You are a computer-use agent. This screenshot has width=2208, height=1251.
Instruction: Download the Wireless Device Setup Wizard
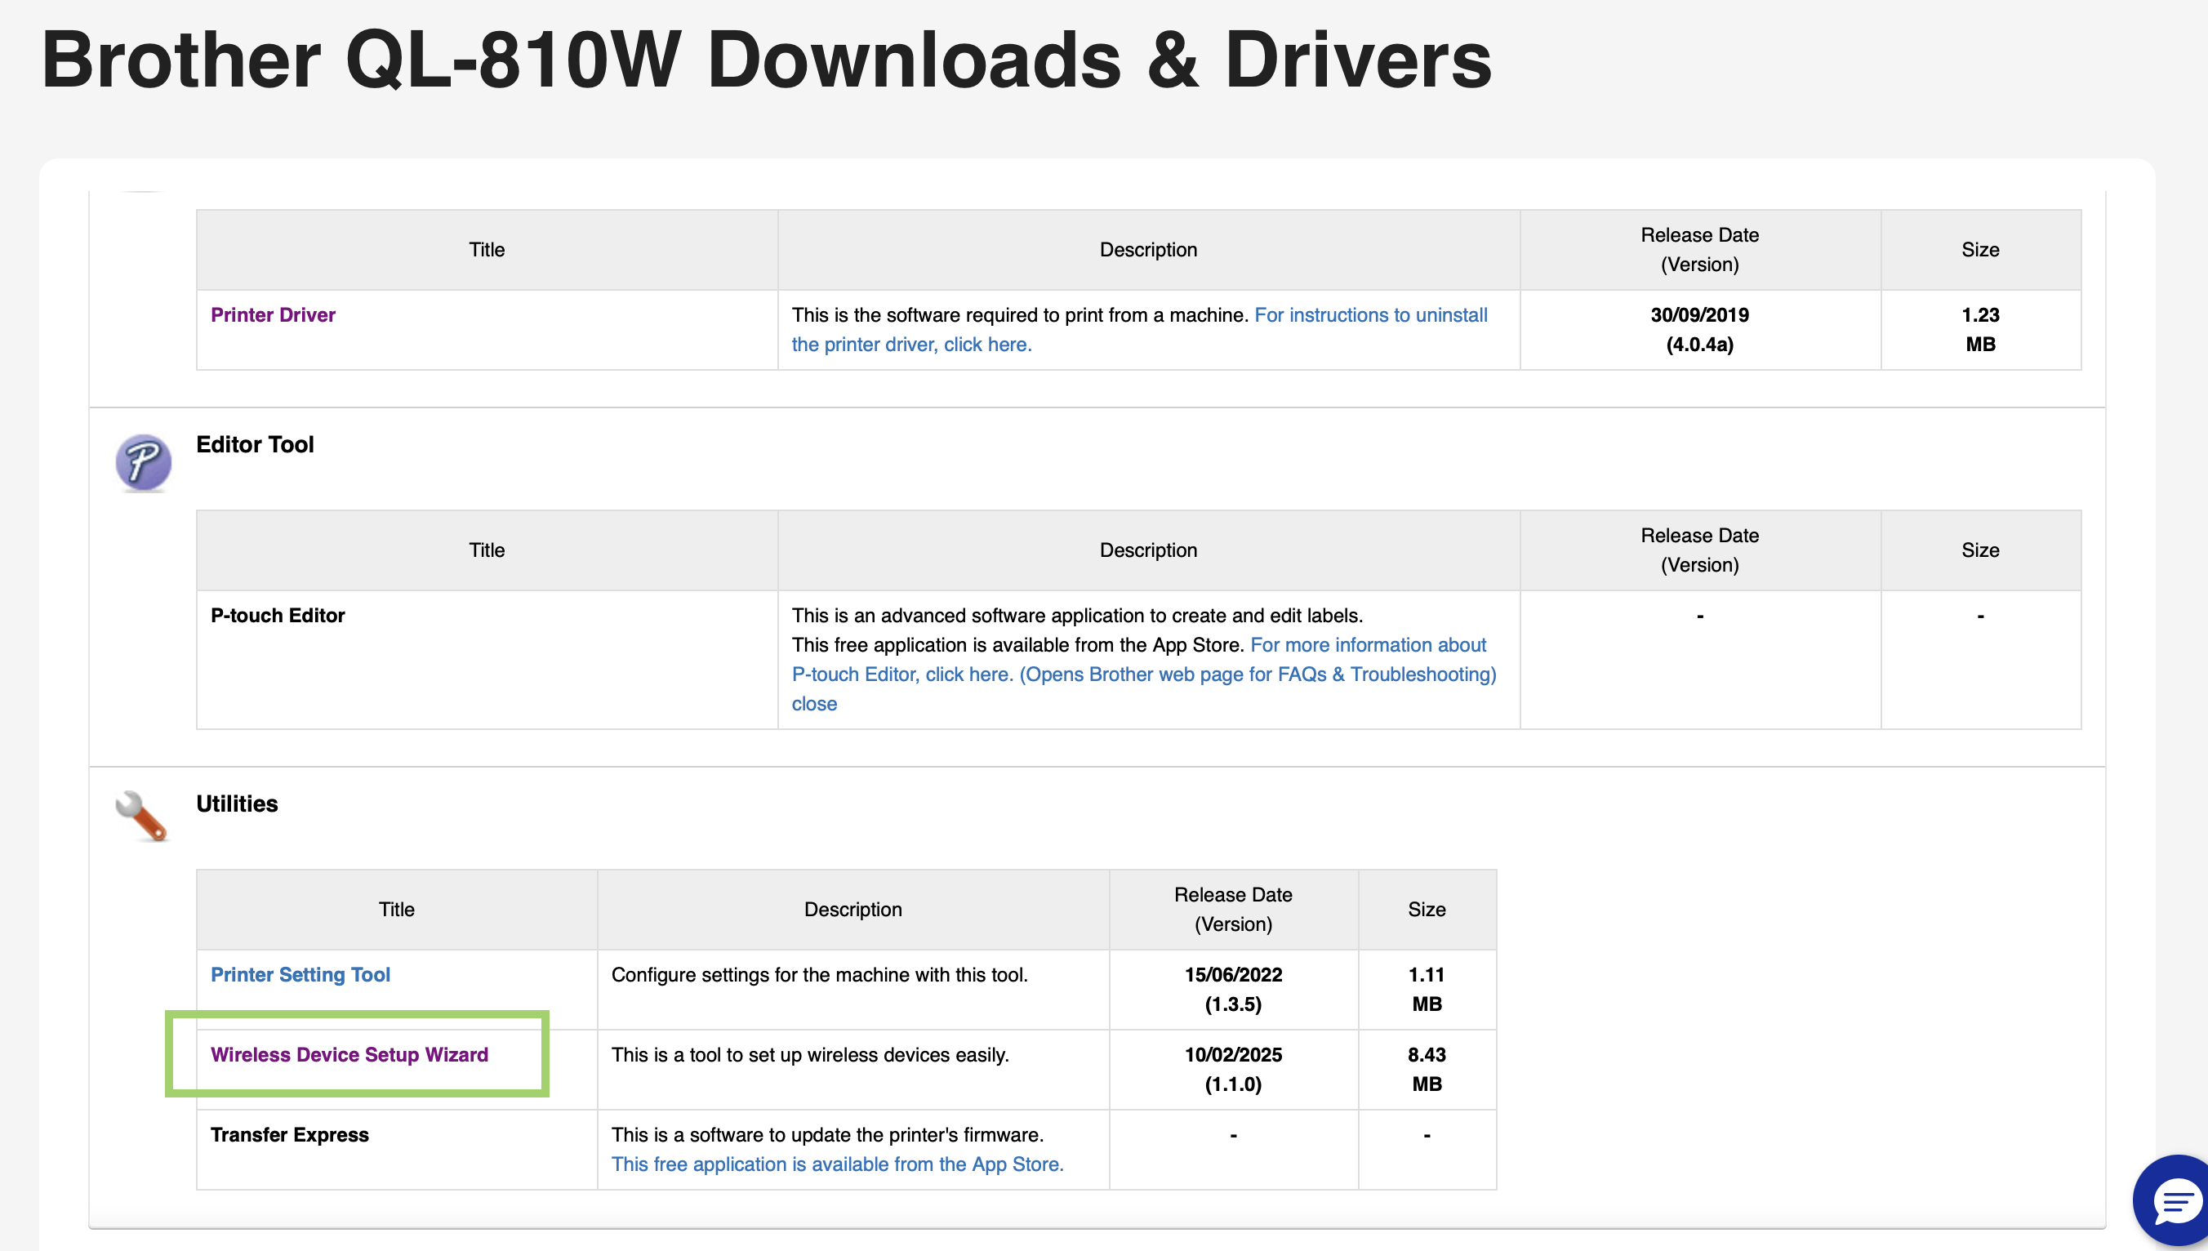(349, 1054)
